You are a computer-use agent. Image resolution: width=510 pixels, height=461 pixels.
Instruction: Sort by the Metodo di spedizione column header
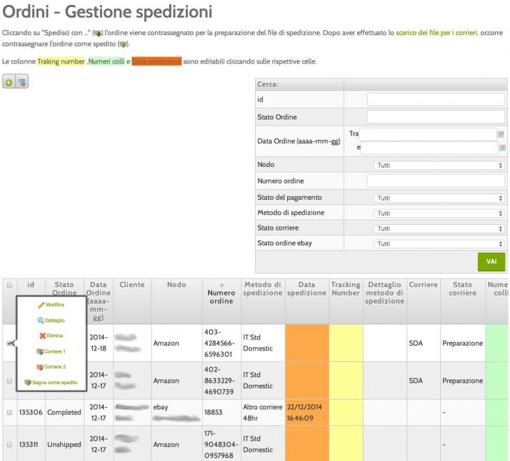click(263, 288)
